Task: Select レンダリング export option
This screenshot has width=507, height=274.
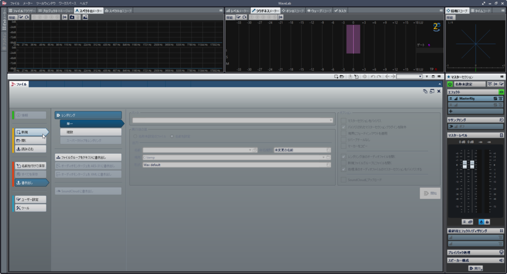Action: 88,115
